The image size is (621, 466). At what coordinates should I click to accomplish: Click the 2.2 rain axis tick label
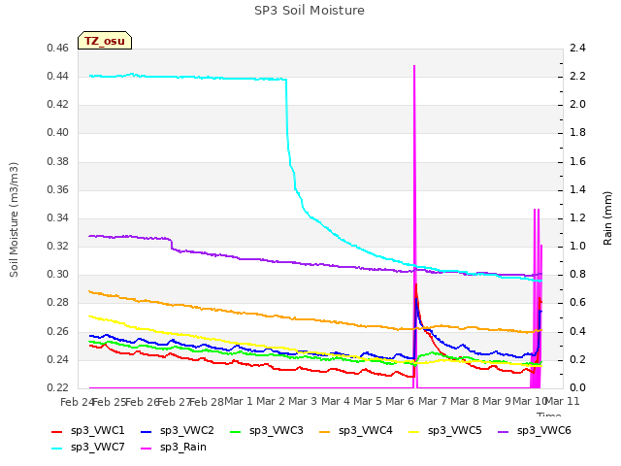tap(578, 77)
